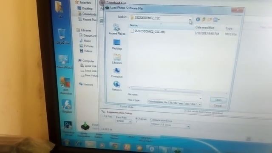272x153 pixels.
Task: Open Recent Places in the dialog sidebar
Action: [x=117, y=30]
